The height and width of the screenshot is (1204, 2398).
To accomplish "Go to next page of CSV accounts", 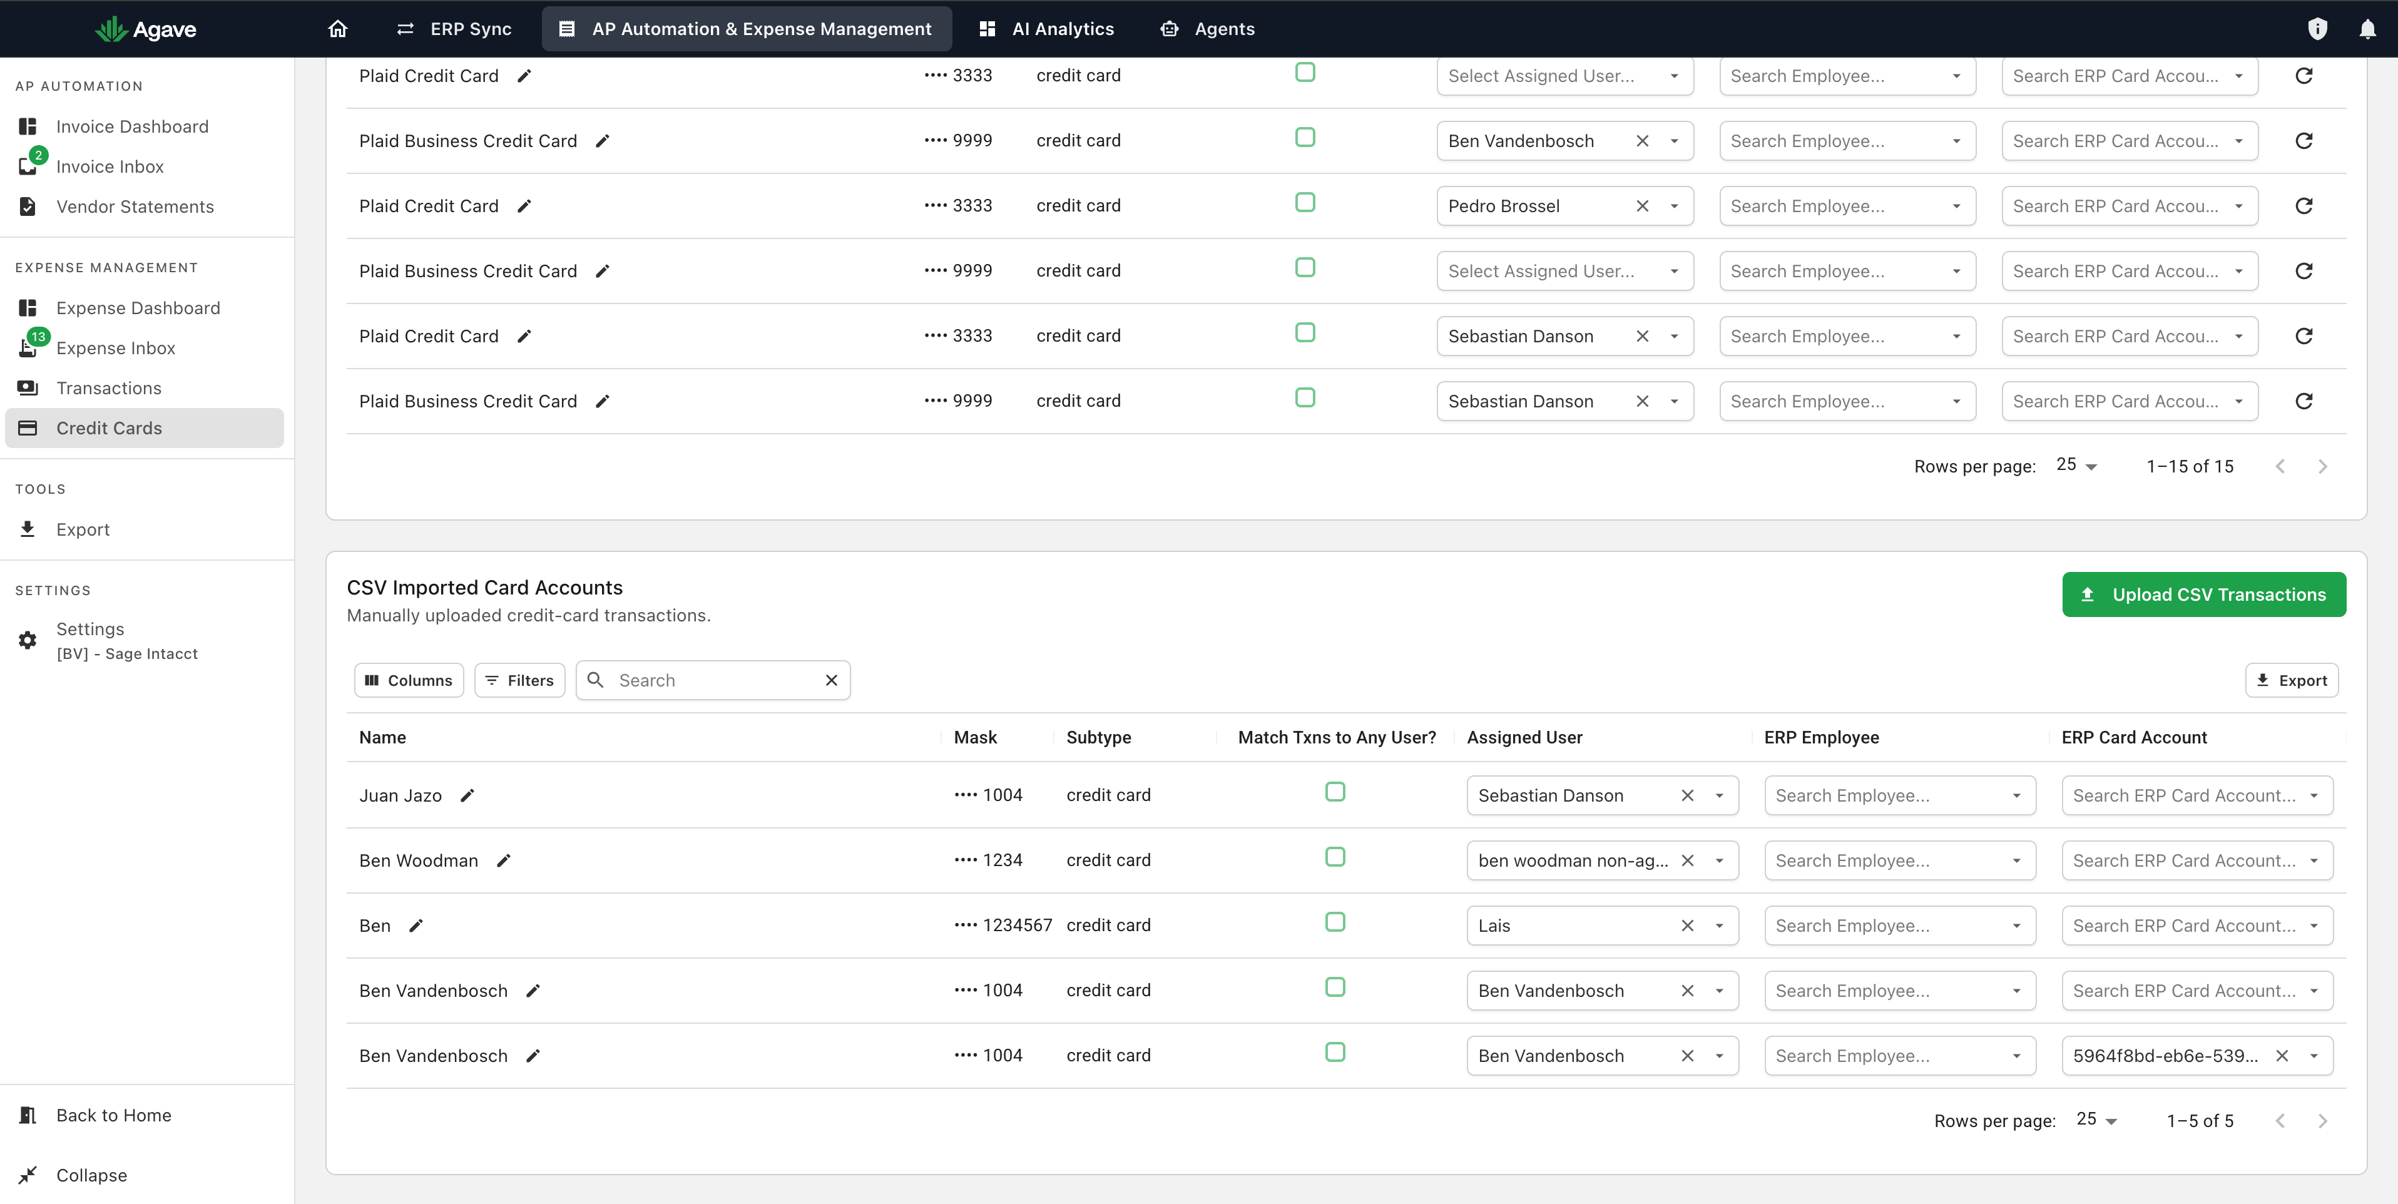I will 2322,1121.
